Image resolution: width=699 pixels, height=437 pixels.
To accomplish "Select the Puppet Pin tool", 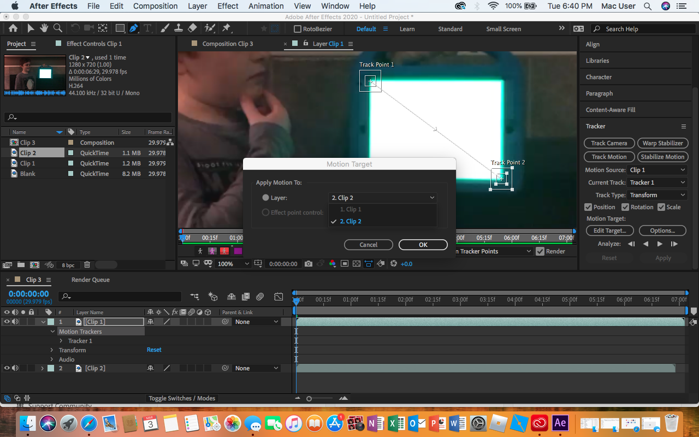I will pos(226,28).
